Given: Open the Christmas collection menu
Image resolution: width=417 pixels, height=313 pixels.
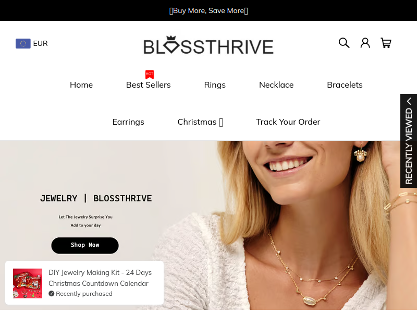Looking at the screenshot, I should click(200, 122).
